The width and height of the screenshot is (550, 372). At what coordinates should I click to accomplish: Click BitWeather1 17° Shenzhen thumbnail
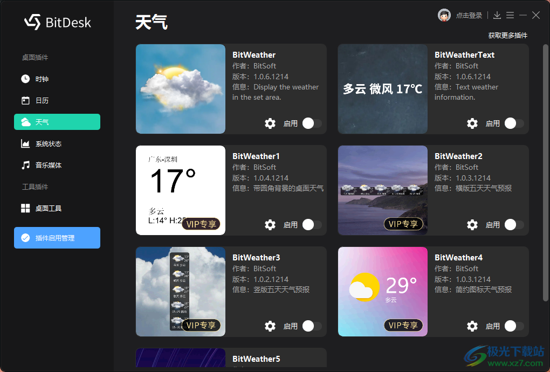point(181,190)
